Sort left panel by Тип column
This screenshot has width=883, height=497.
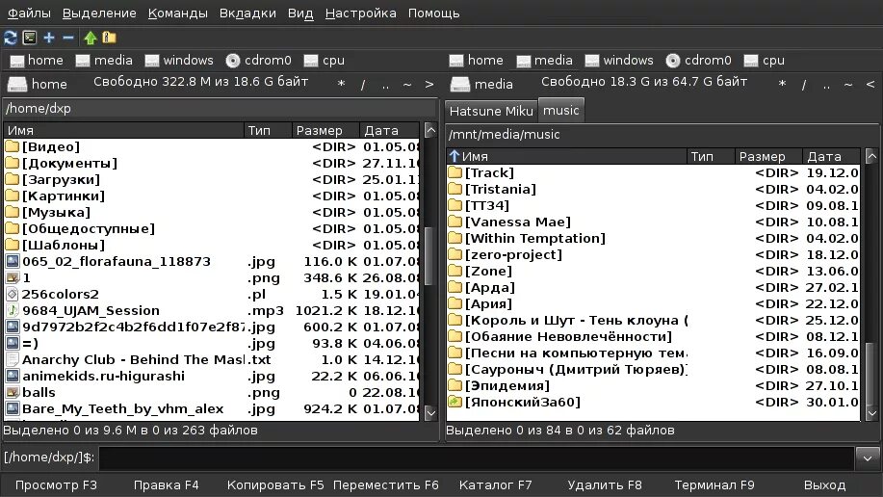[x=268, y=130]
